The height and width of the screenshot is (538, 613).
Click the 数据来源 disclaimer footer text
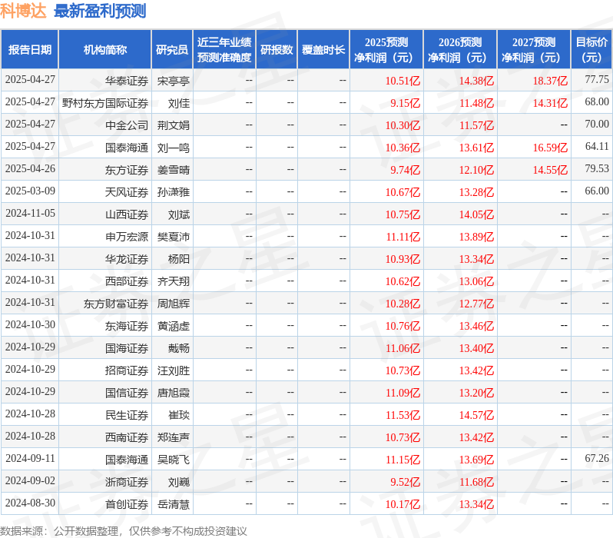124,531
